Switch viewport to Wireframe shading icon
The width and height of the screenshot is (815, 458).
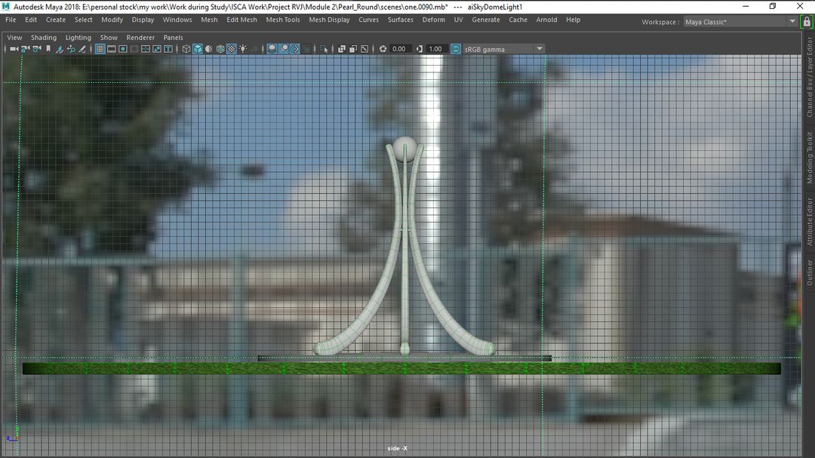coord(186,49)
